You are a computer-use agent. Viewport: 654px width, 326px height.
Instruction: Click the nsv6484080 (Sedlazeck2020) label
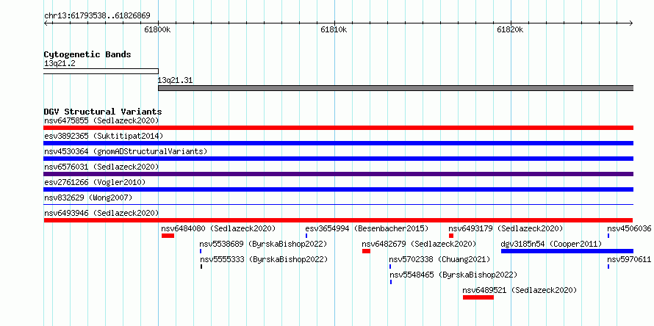coord(218,228)
